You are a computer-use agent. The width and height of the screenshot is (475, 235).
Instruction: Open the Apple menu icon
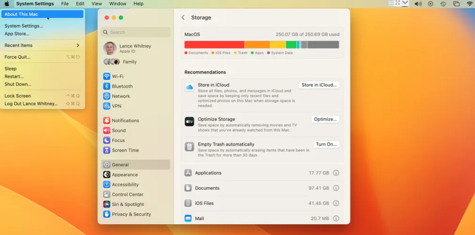point(7,4)
